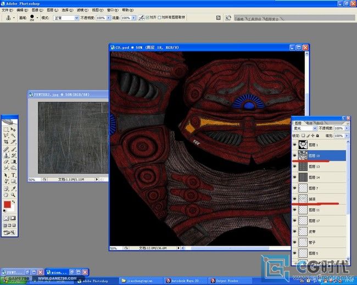Screen dimensions: 357x285
Task: Open File Browser icon in options bar
Action: tap(228, 18)
